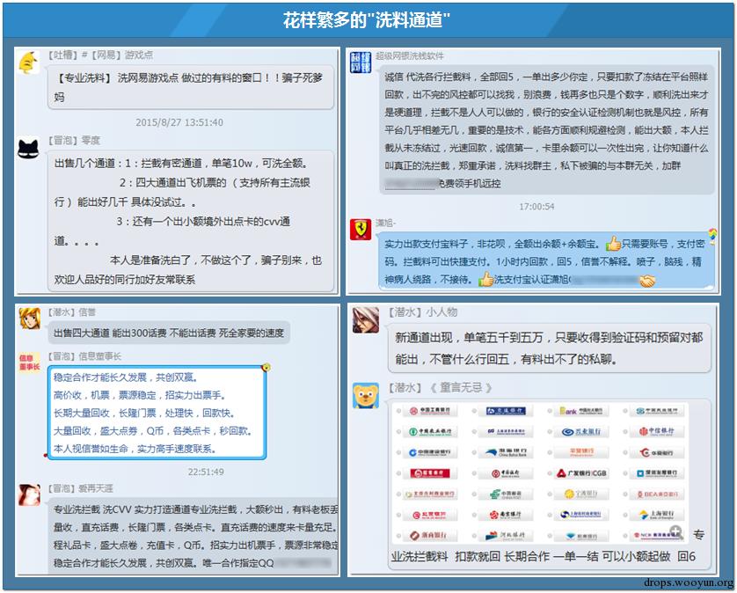Click the sender name 《童言无忌》
Image resolution: width=737 pixels, height=593 pixels.
coord(461,387)
